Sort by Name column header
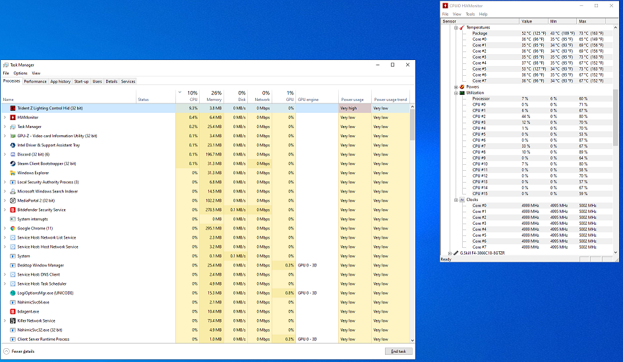623x362 pixels. [69, 96]
